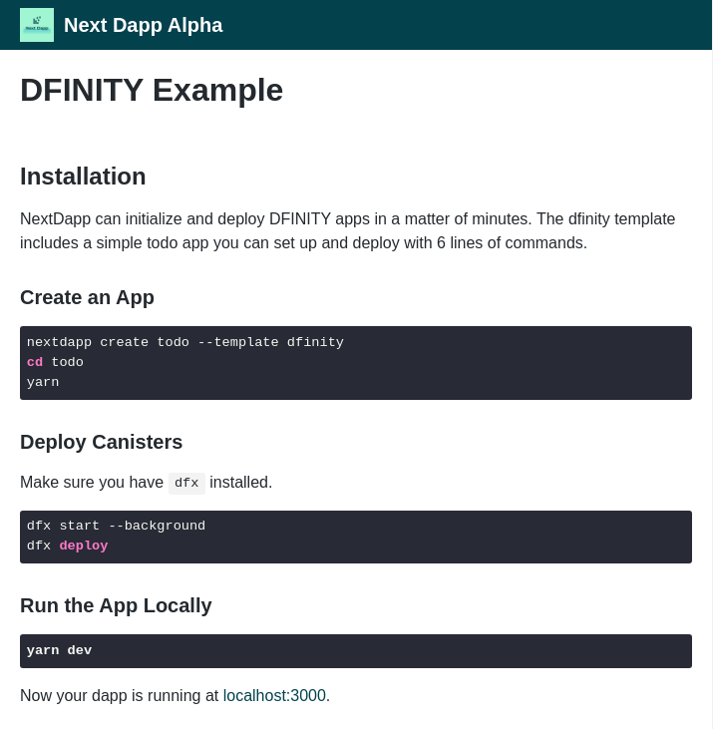Click the Installation section heading
The height and width of the screenshot is (729, 713).
click(83, 177)
